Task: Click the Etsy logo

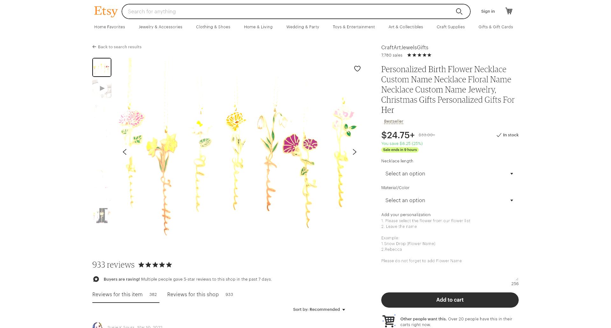Action: point(106,11)
